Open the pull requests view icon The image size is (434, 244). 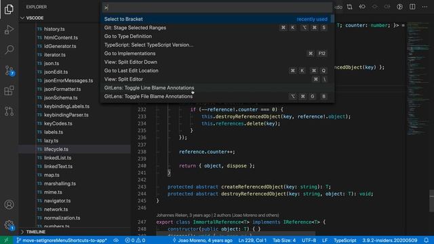tap(9, 111)
